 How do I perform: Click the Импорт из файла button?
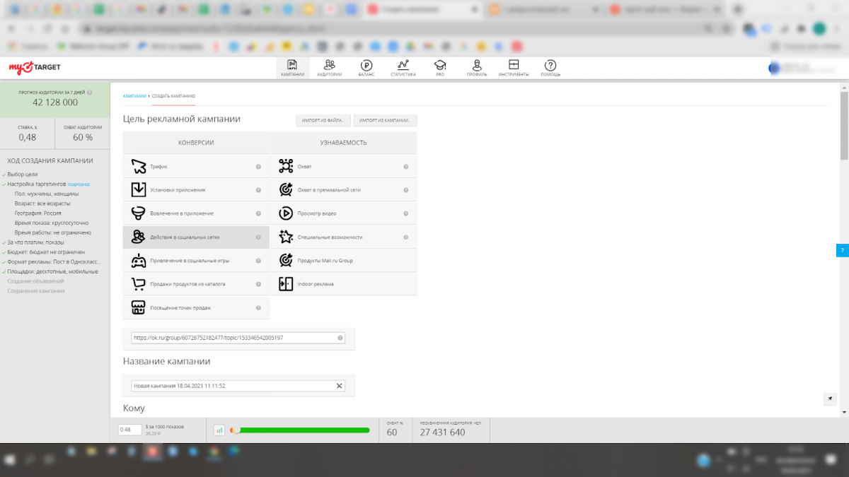(323, 121)
